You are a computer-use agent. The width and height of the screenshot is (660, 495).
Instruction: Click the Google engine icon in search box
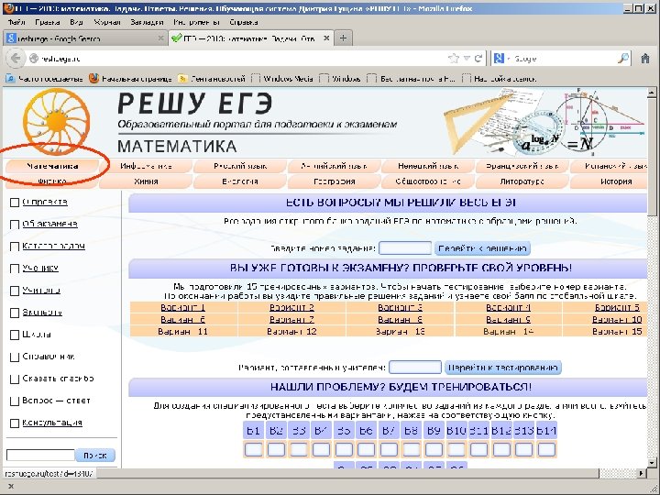(x=499, y=59)
